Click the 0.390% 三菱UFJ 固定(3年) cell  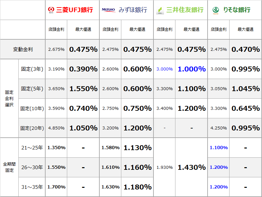pos(83,69)
